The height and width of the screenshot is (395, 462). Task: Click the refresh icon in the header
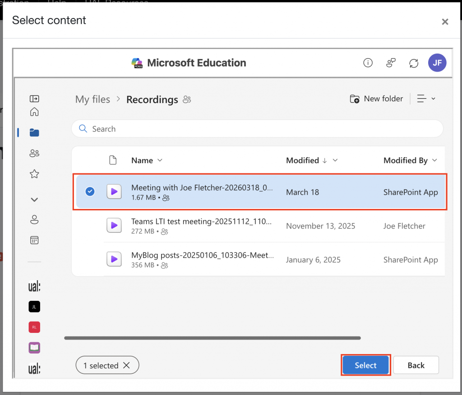click(x=414, y=63)
